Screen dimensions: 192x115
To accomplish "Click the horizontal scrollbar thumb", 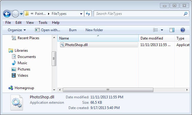I will click(108, 90).
